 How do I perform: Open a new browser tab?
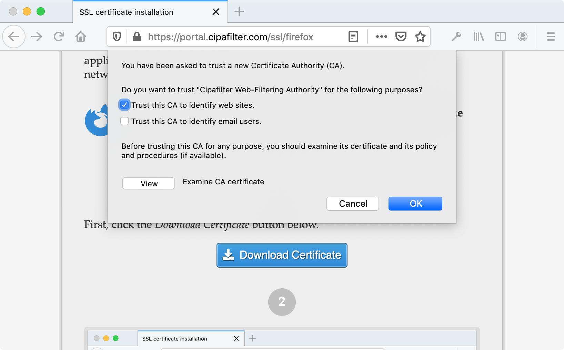coord(239,12)
